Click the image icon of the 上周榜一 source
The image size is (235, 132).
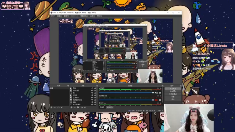point(71,97)
